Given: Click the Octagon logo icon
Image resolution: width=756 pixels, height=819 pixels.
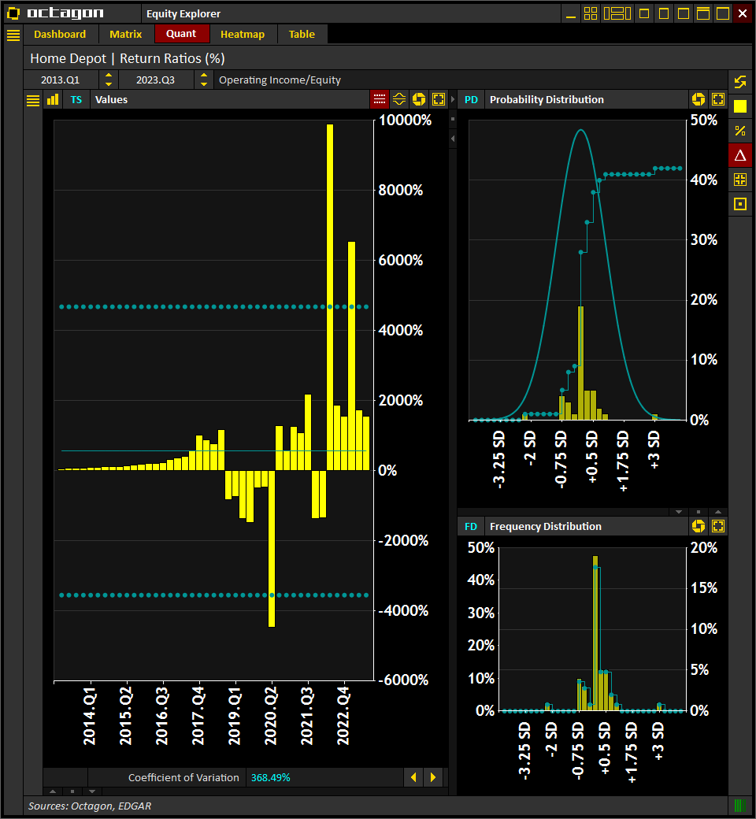Looking at the screenshot, I should pos(13,13).
